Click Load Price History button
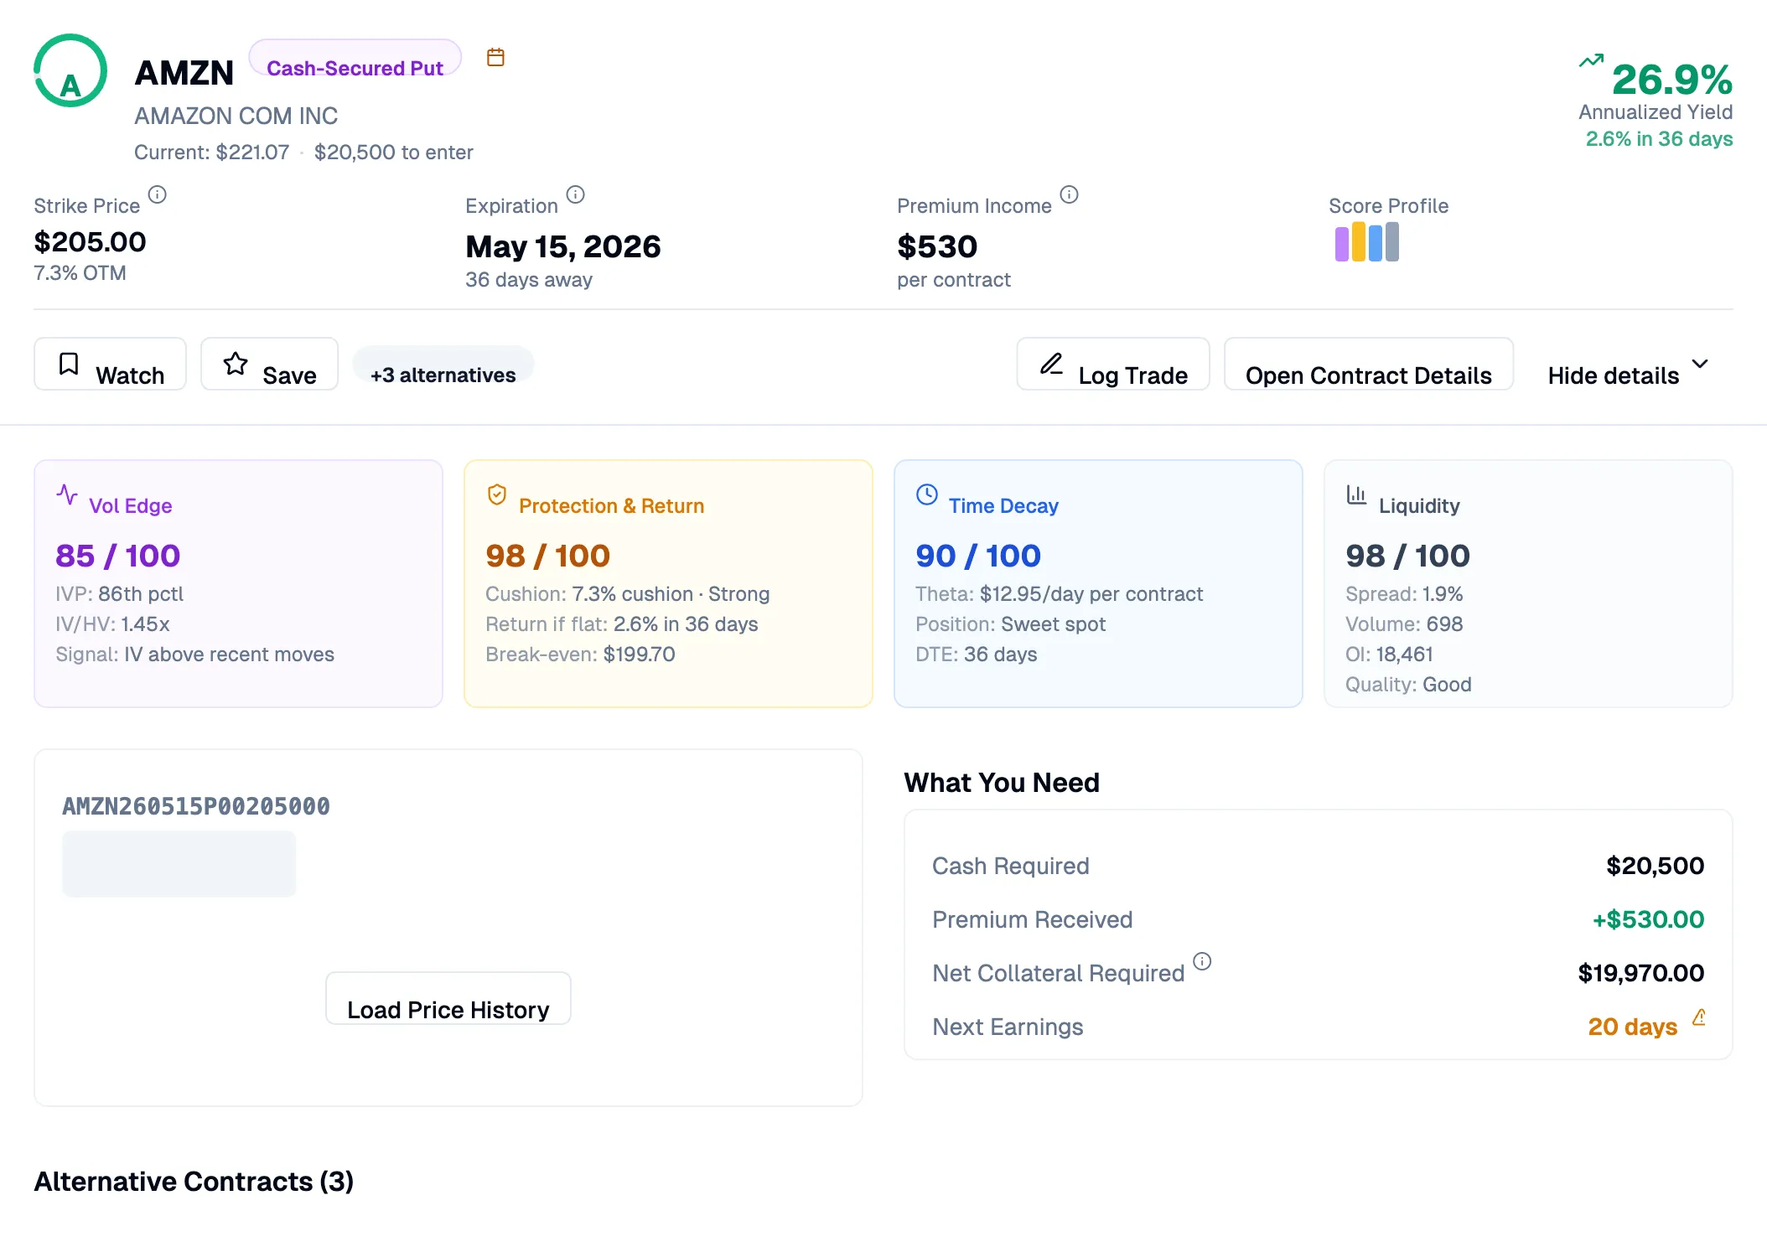1767x1242 pixels. (x=448, y=998)
